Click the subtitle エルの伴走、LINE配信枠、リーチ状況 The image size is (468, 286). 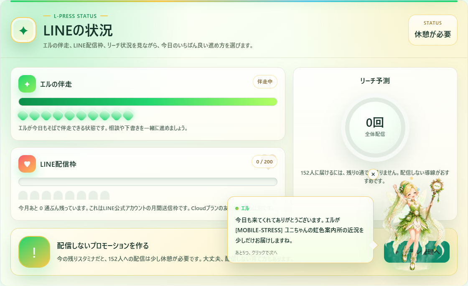(148, 45)
